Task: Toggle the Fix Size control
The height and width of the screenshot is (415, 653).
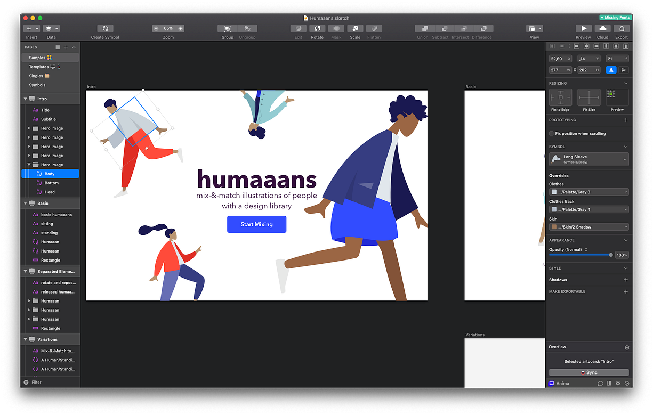Action: pyautogui.click(x=589, y=97)
